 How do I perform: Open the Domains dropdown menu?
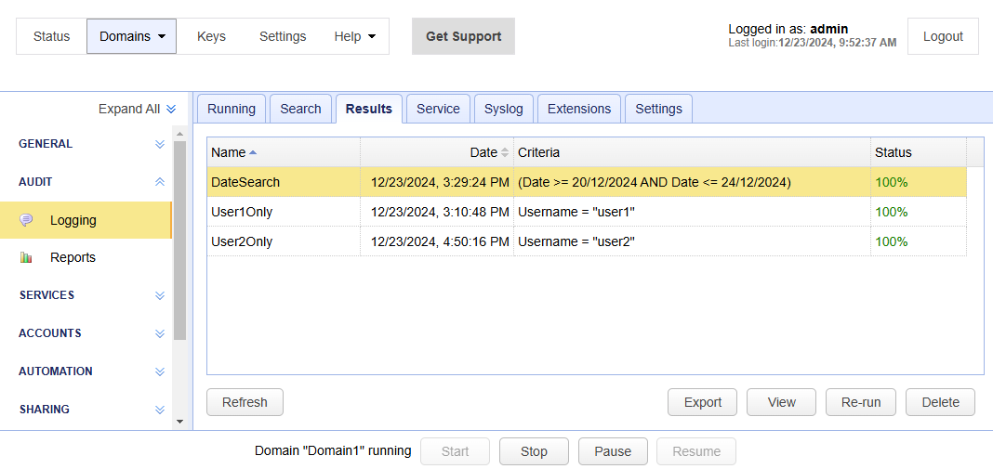coord(132,36)
